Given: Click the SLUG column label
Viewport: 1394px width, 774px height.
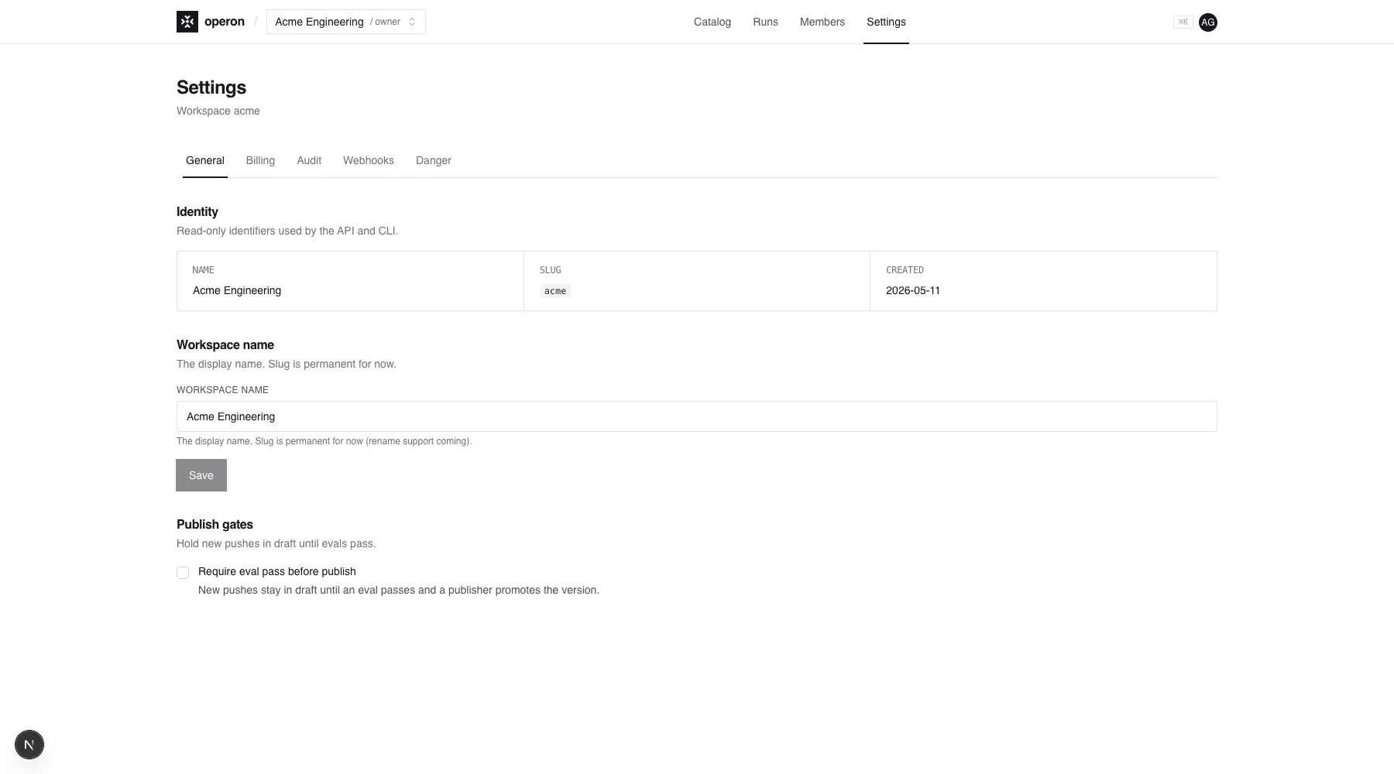Looking at the screenshot, I should pyautogui.click(x=551, y=270).
